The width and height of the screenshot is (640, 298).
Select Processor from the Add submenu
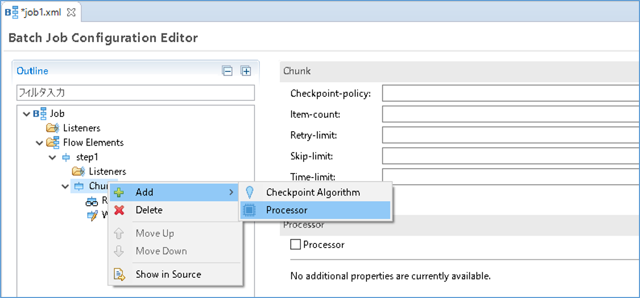287,210
